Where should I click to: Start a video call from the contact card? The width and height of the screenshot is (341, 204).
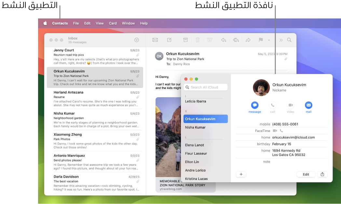[291, 106]
